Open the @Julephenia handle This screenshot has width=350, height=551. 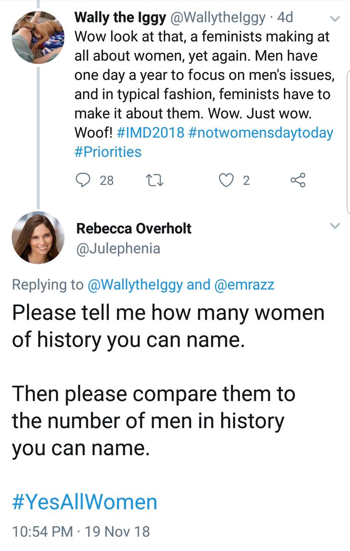tap(118, 248)
